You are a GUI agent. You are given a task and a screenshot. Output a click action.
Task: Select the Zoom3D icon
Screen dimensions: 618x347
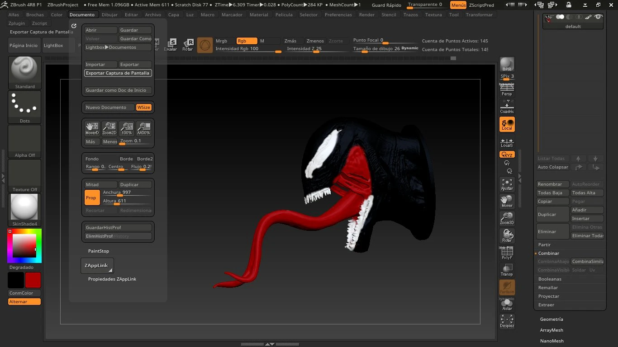coord(507,219)
